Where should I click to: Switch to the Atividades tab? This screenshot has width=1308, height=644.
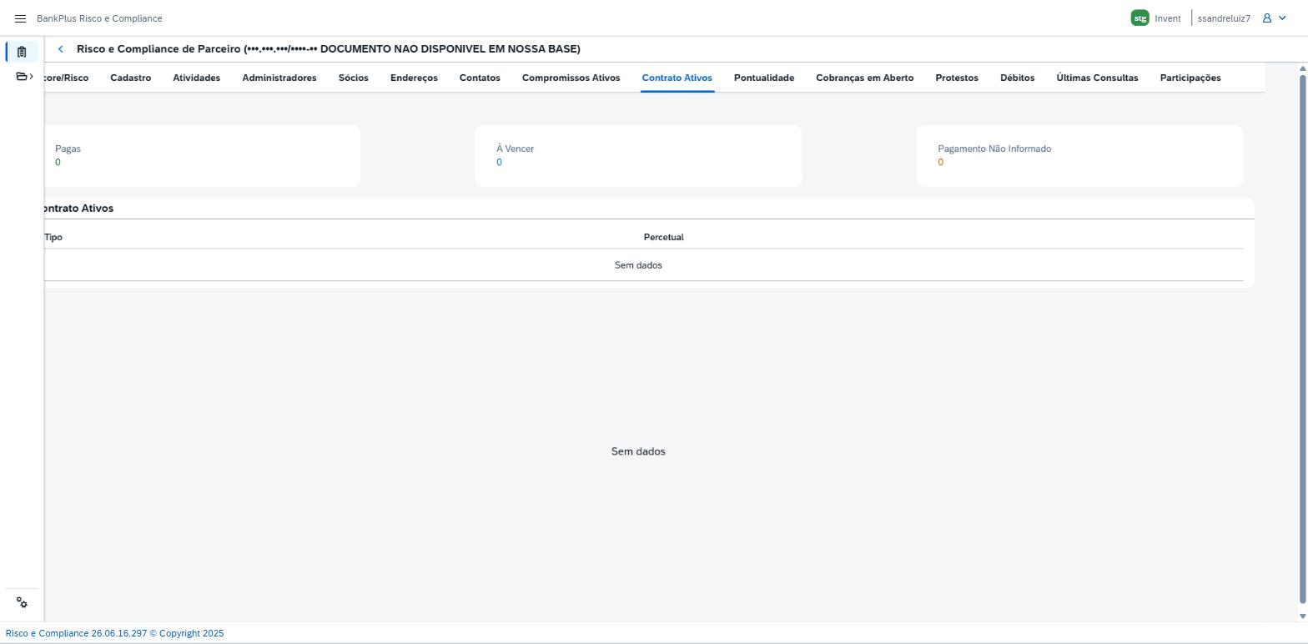pyautogui.click(x=197, y=78)
